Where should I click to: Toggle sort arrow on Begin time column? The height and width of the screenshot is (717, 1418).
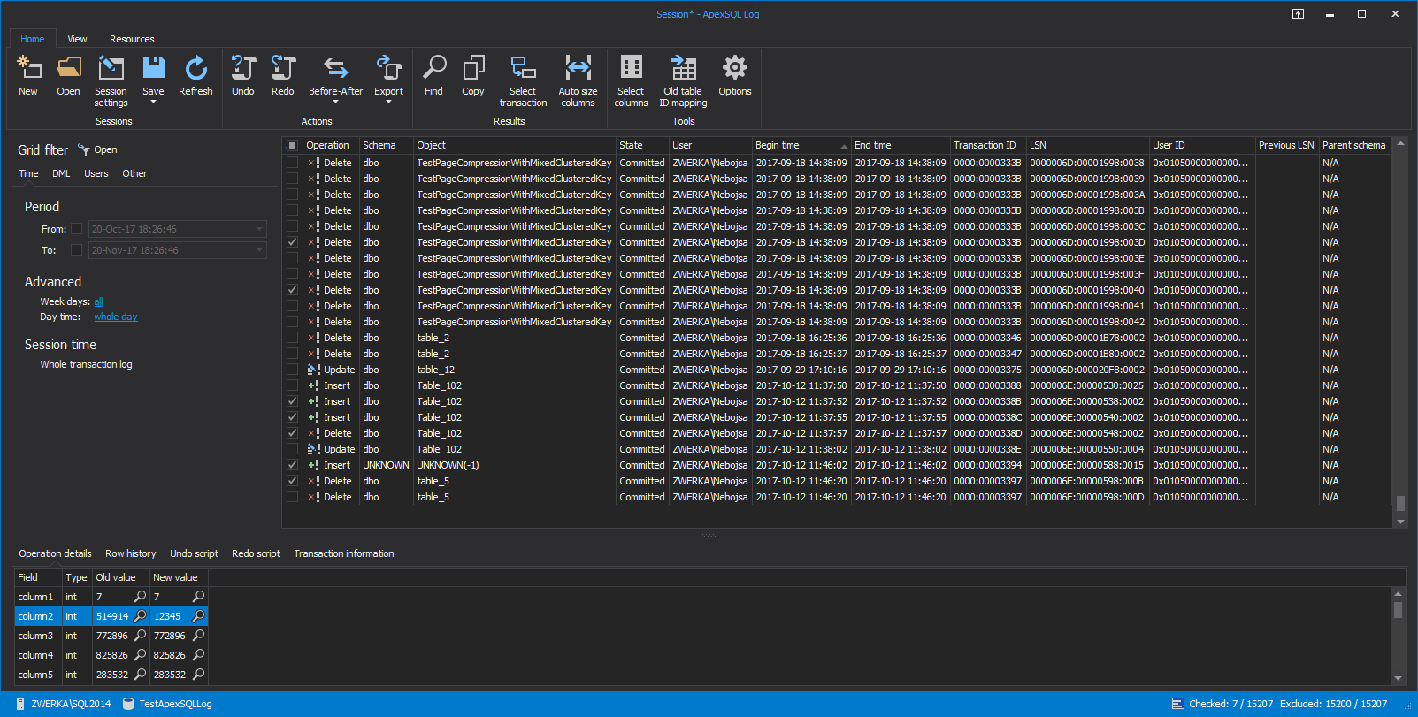[x=844, y=146]
